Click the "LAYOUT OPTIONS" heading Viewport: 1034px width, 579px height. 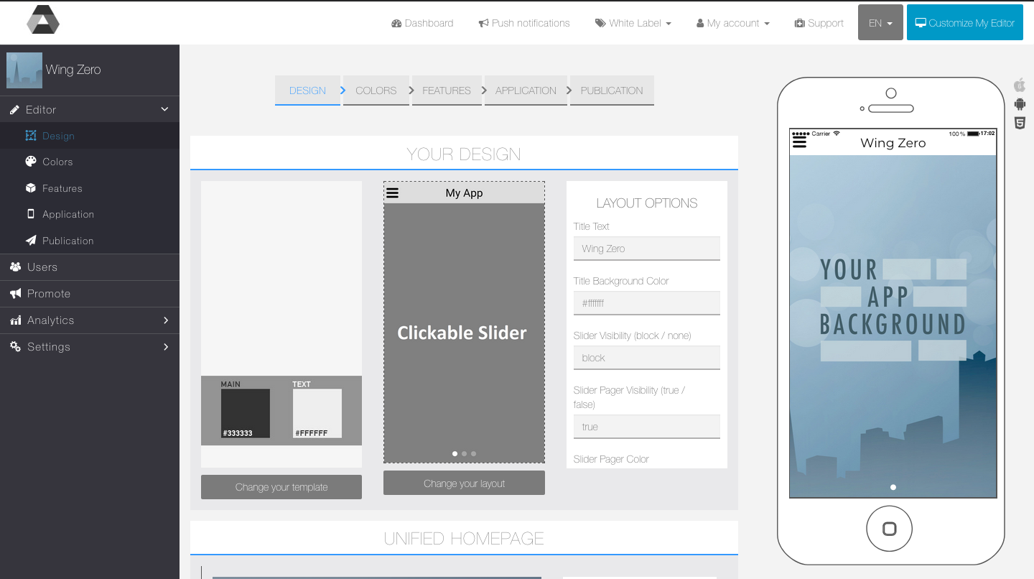pyautogui.click(x=647, y=203)
